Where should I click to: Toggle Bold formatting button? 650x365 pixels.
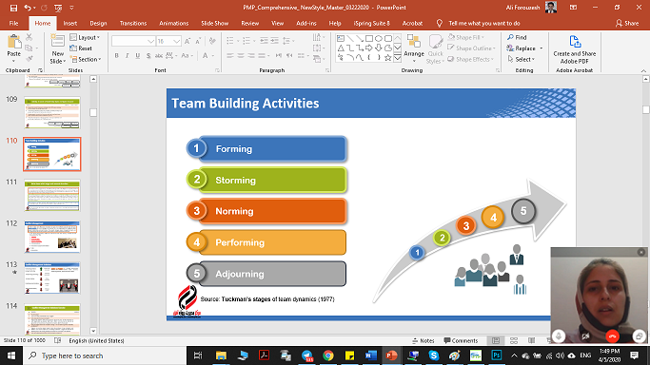tap(117, 55)
